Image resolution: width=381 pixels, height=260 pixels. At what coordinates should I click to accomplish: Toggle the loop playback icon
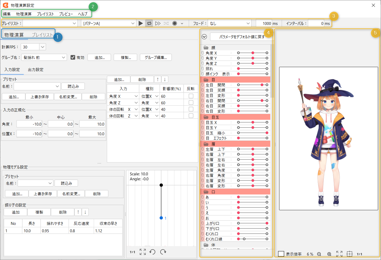click(149, 23)
